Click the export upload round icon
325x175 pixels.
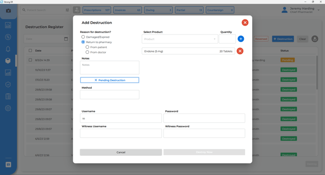pos(315,39)
